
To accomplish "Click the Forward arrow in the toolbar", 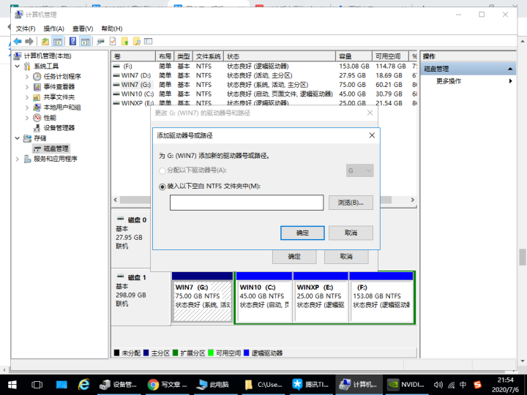I will point(29,41).
